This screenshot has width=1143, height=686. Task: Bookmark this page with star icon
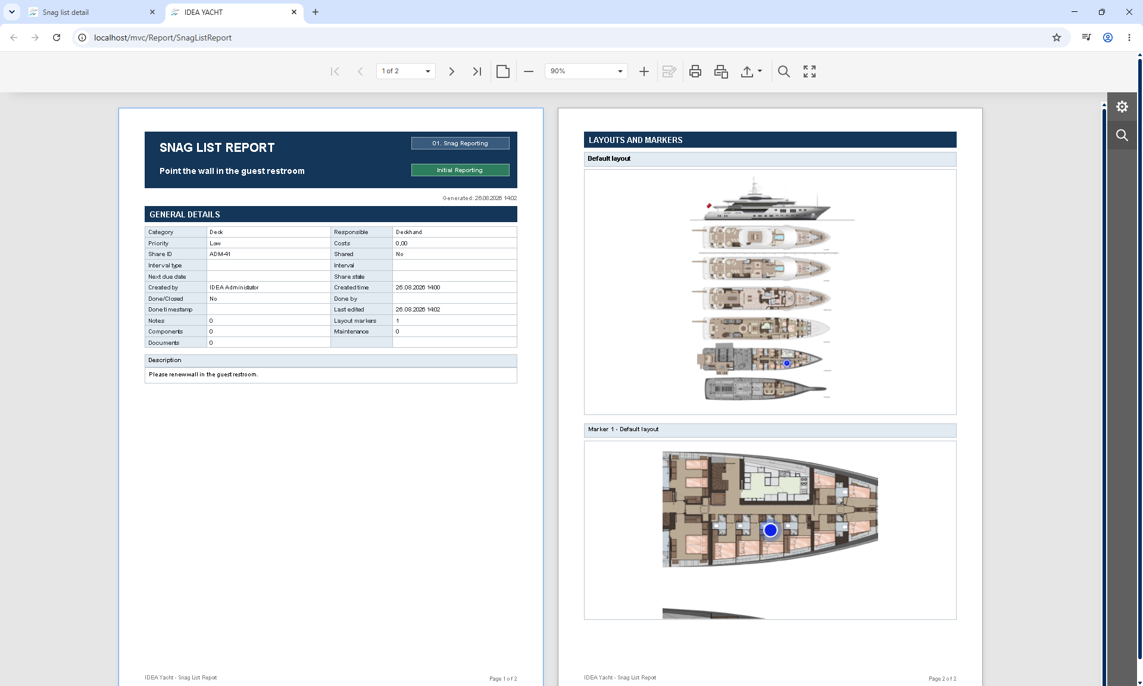pyautogui.click(x=1057, y=38)
